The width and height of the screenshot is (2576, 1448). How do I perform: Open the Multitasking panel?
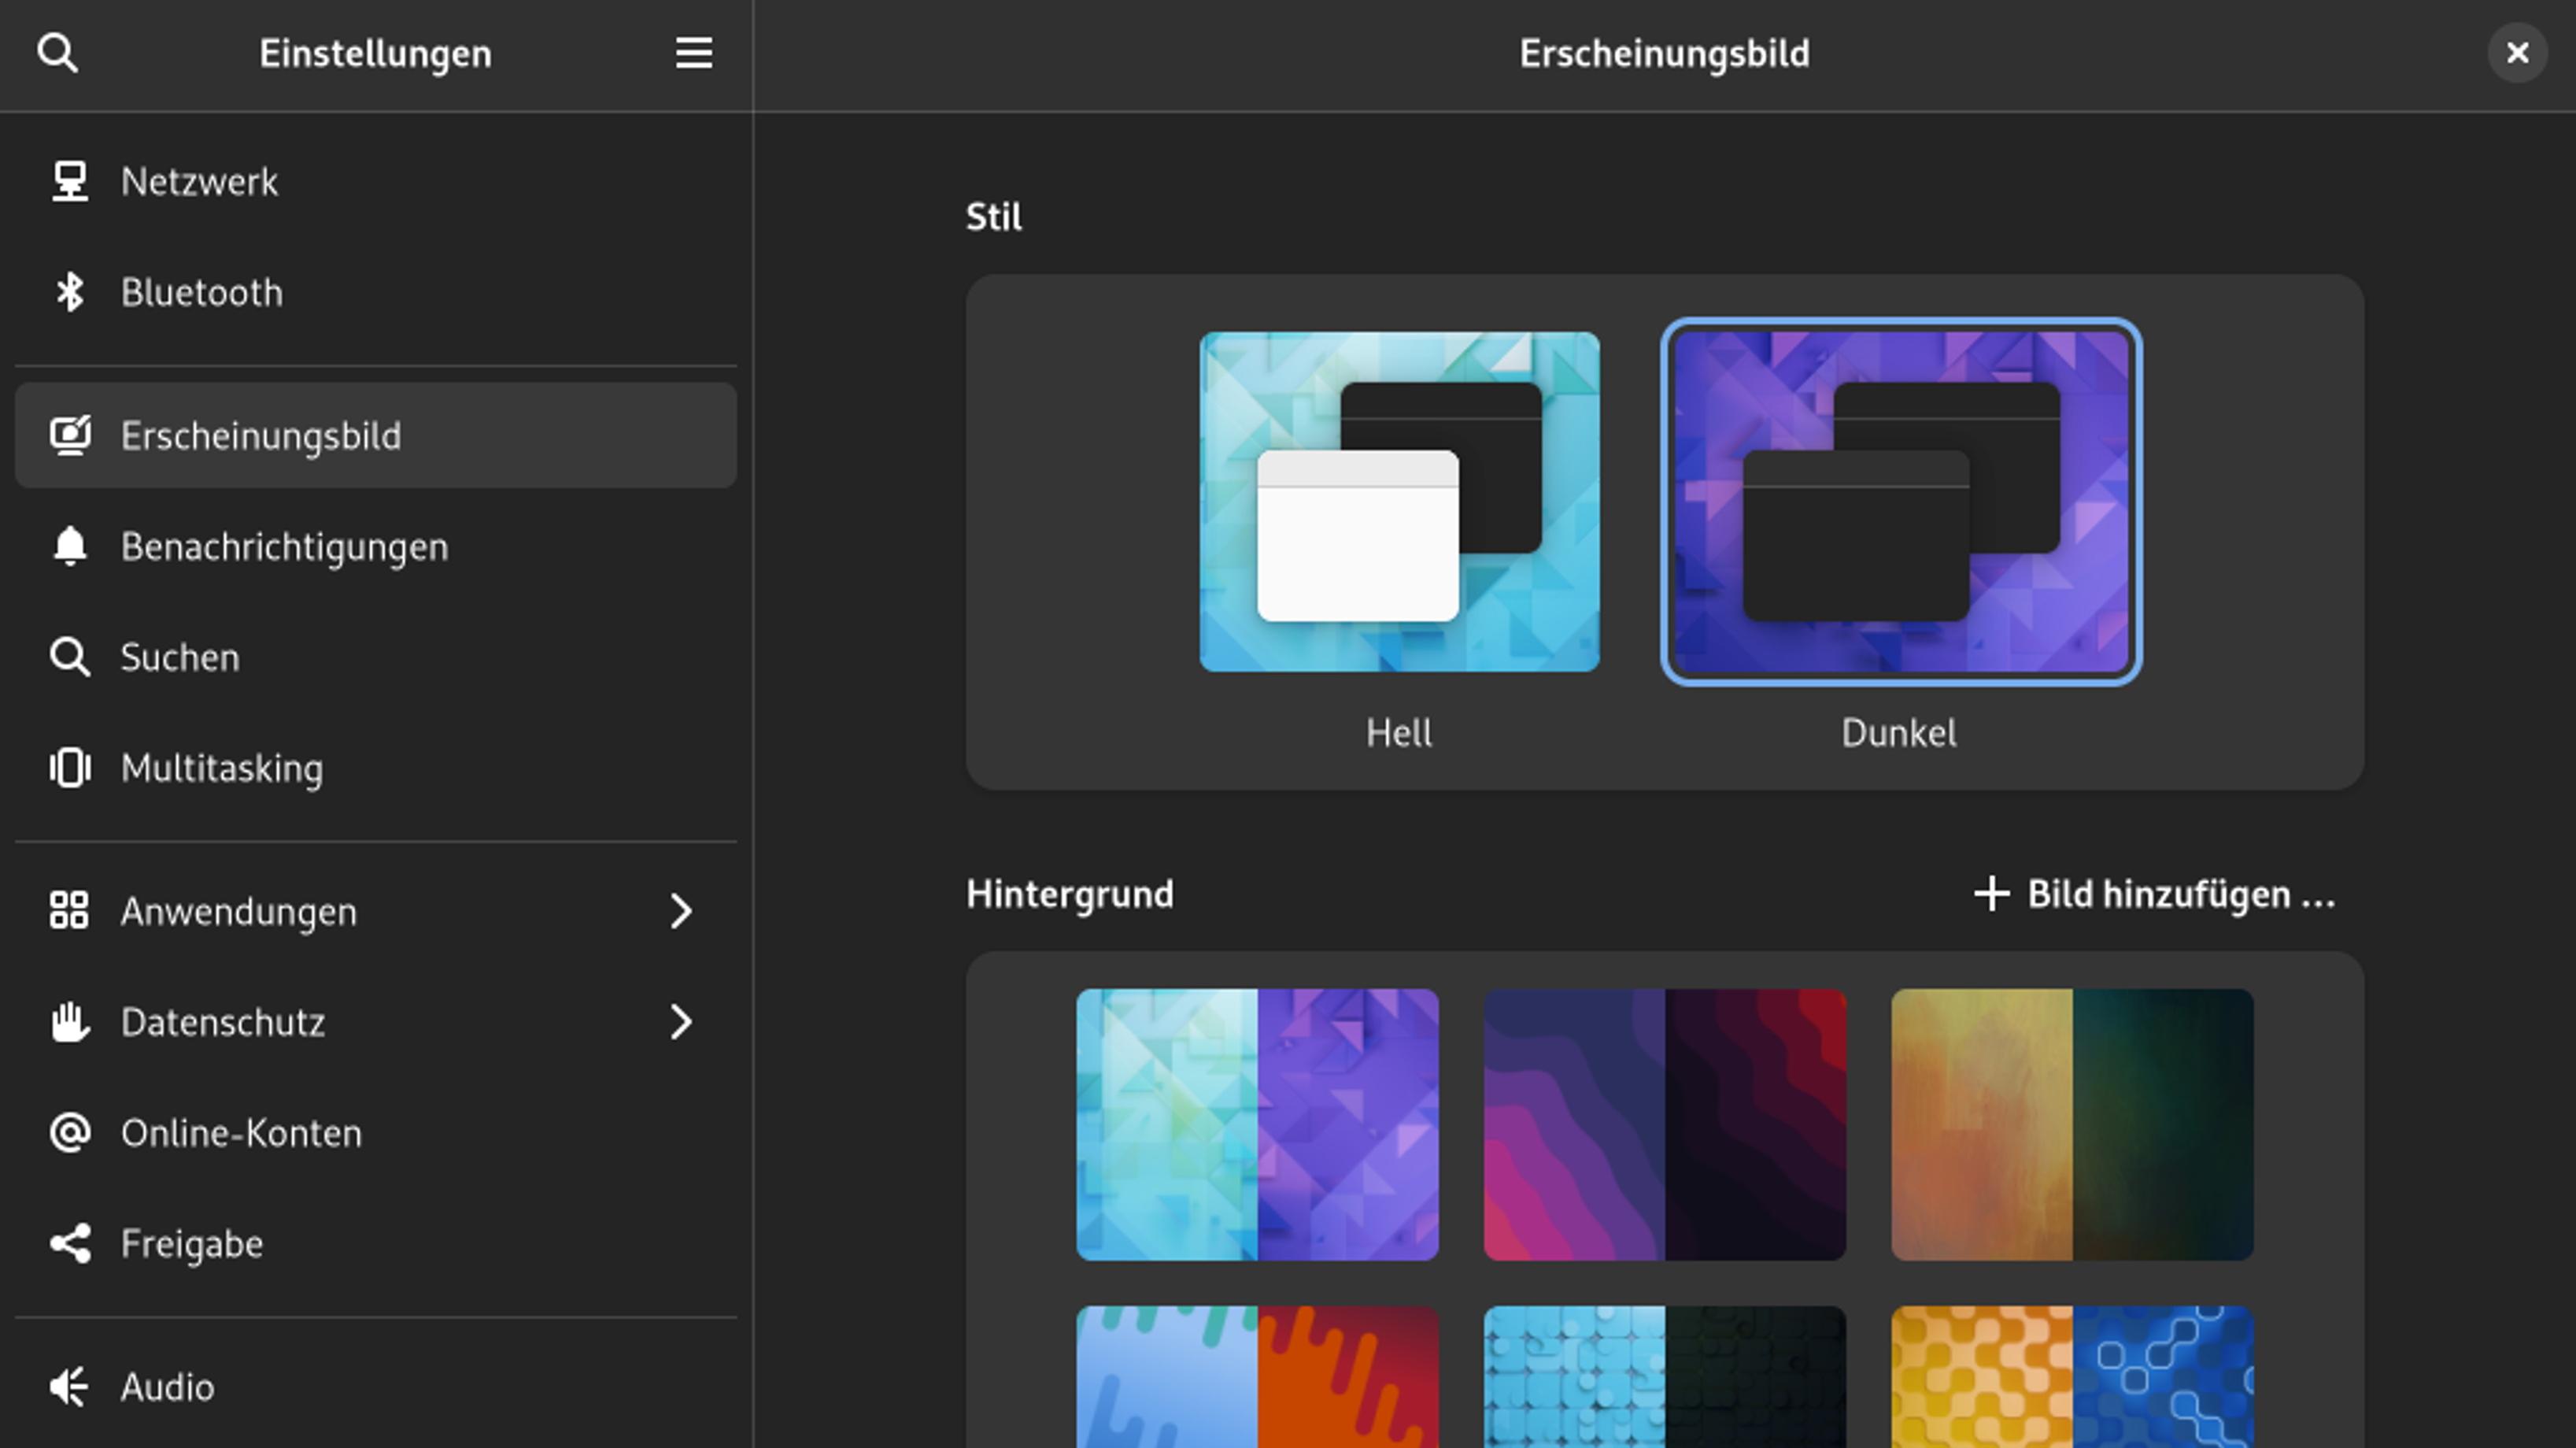[x=376, y=768]
